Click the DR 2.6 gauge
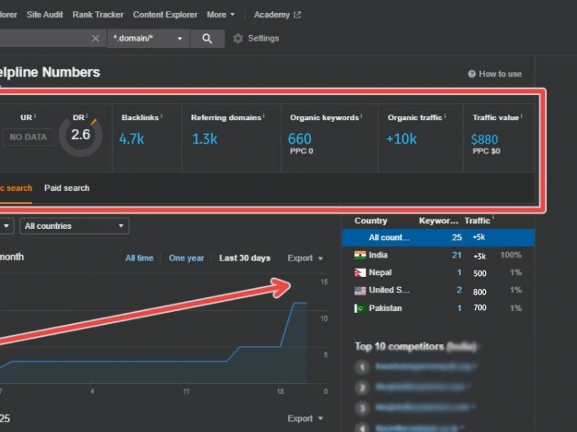The height and width of the screenshot is (432, 577). pyautogui.click(x=81, y=135)
